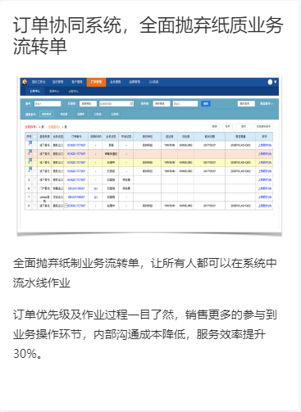Image resolution: width=301 pixels, height=412 pixels.
Task: Select the heading starting with 订单协同系统
Action: 148,36
